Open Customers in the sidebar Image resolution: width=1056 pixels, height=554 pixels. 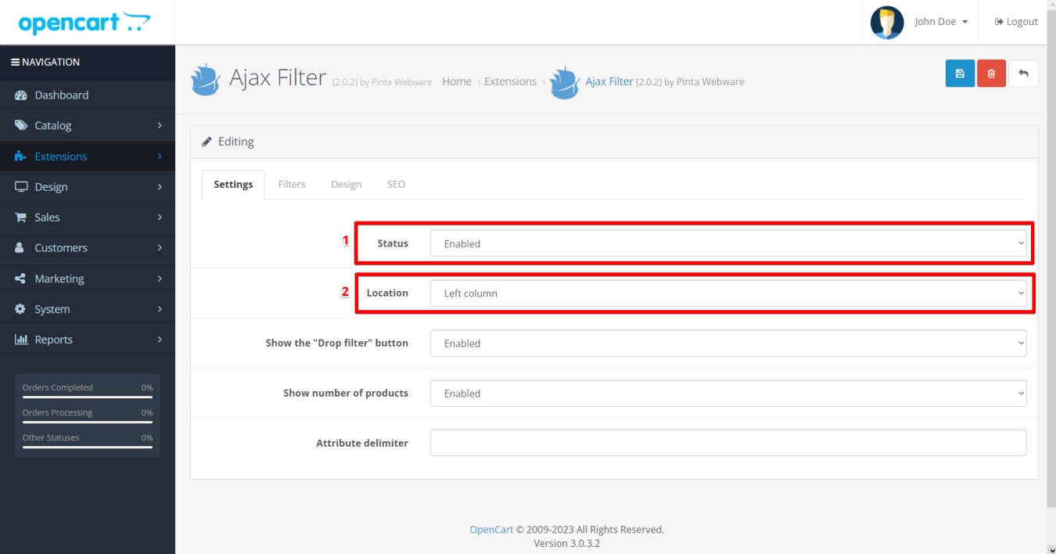tap(88, 248)
